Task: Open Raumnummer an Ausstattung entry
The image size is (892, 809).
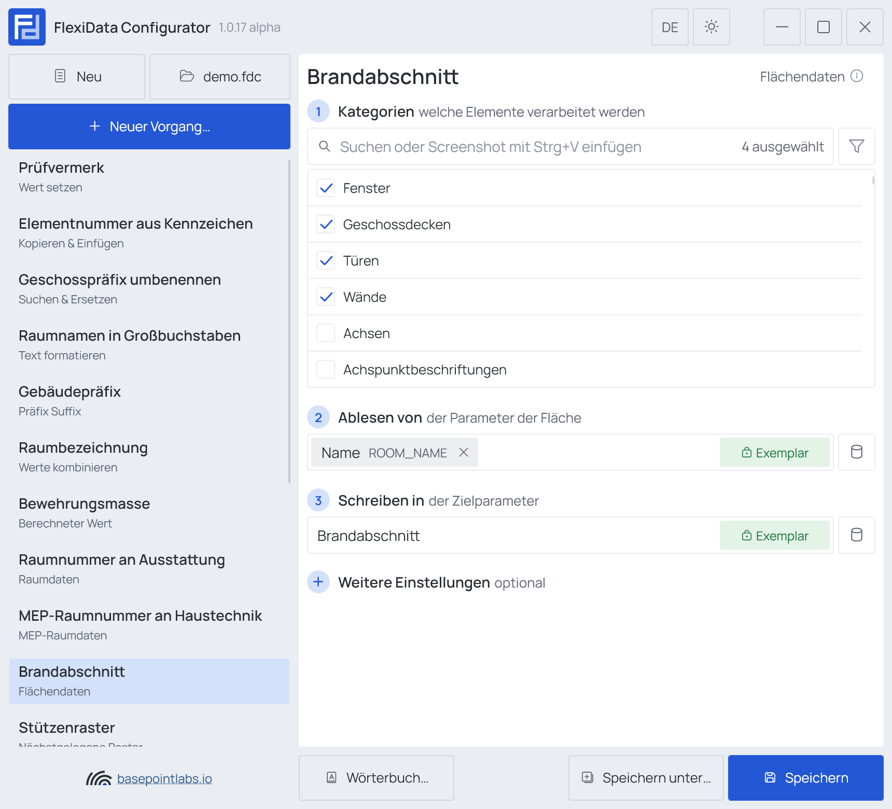Action: click(149, 569)
